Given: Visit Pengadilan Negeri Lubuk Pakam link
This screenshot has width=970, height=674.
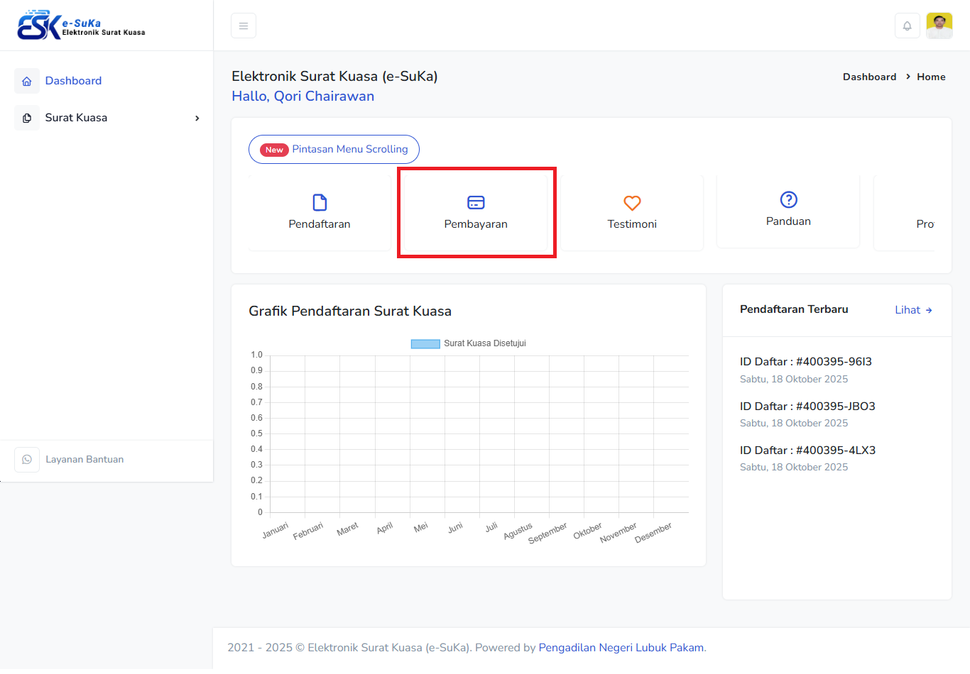Looking at the screenshot, I should (x=621, y=648).
